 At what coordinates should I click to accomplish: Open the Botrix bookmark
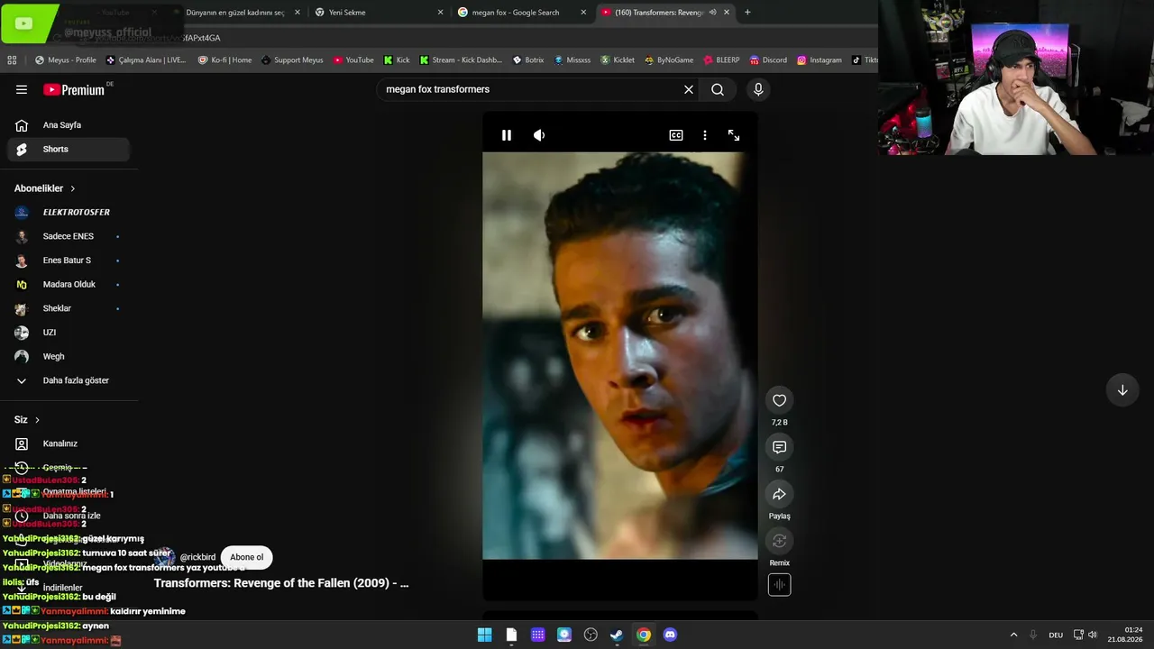tap(528, 60)
